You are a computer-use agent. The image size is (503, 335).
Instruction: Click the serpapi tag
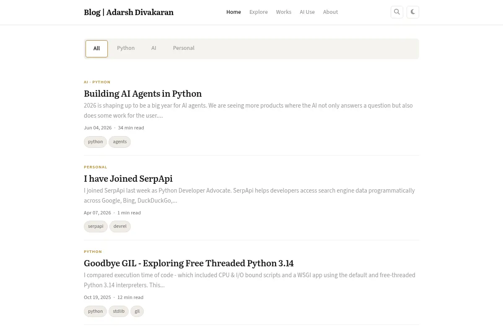(x=96, y=227)
